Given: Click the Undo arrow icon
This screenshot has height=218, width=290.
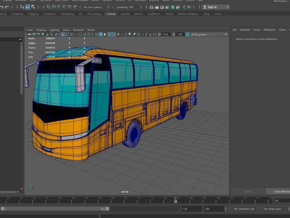Looking at the screenshot, I should pyautogui.click(x=2, y=7).
